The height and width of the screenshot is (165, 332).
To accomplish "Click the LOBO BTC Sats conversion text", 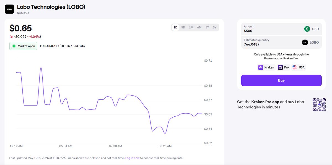I will 63,46.
